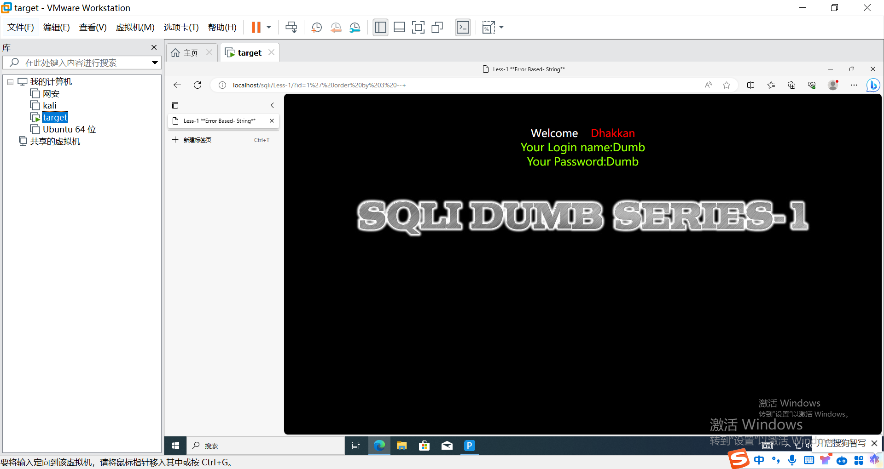The height and width of the screenshot is (469, 884).
Task: Select the Less-1 Error Based String vertical tab
Action: 219,121
